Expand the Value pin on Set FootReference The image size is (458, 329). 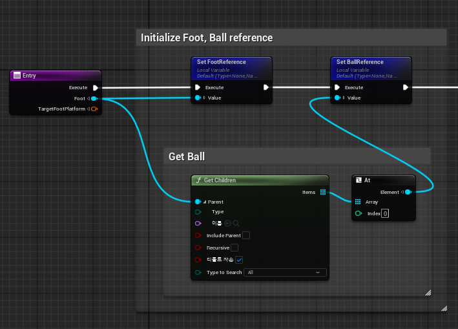point(205,98)
